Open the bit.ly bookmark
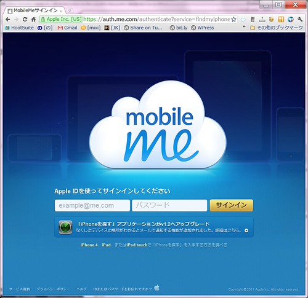Screen dimensions: 308x298 point(179,28)
